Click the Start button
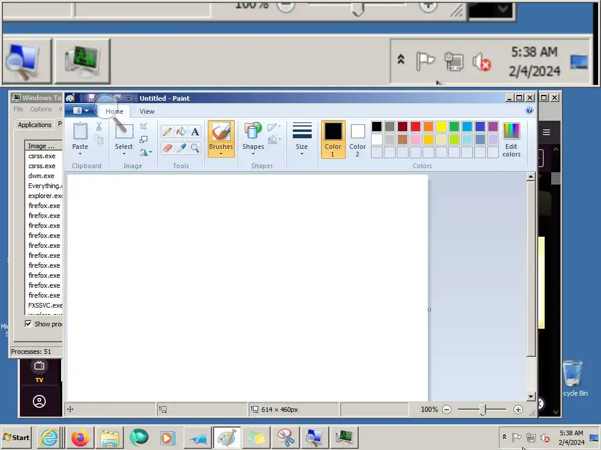The image size is (601, 450). pos(16,437)
